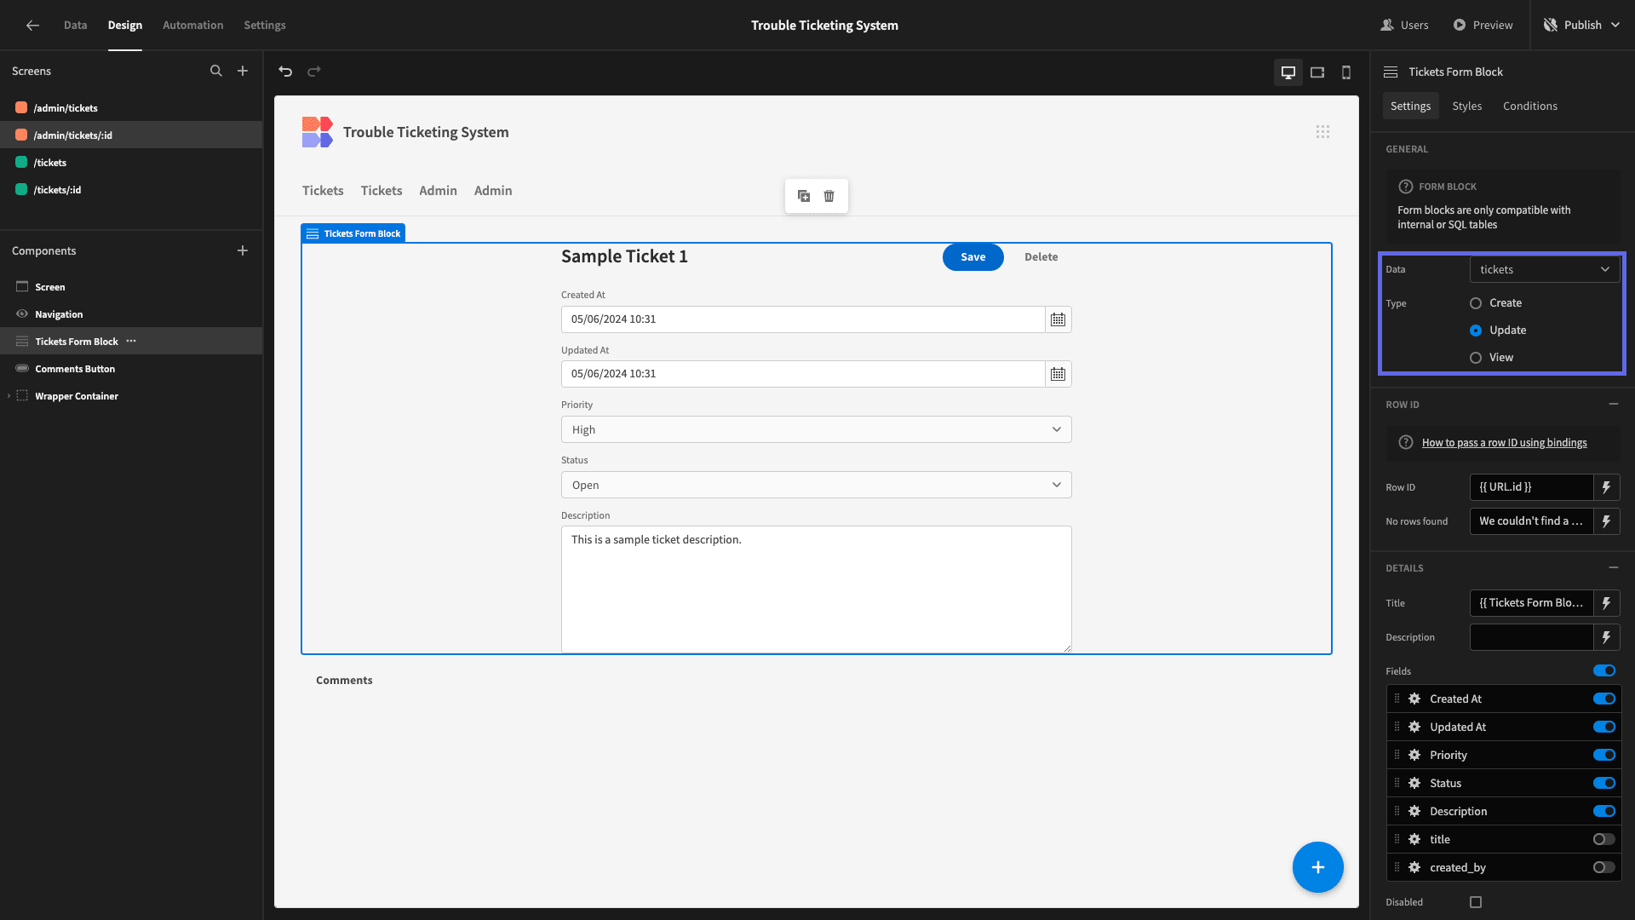Click the Description text area
The image size is (1635, 920).
click(x=816, y=589)
